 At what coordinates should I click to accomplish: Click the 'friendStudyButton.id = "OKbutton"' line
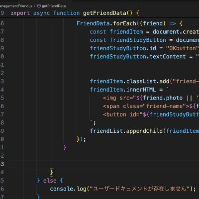point(144,48)
